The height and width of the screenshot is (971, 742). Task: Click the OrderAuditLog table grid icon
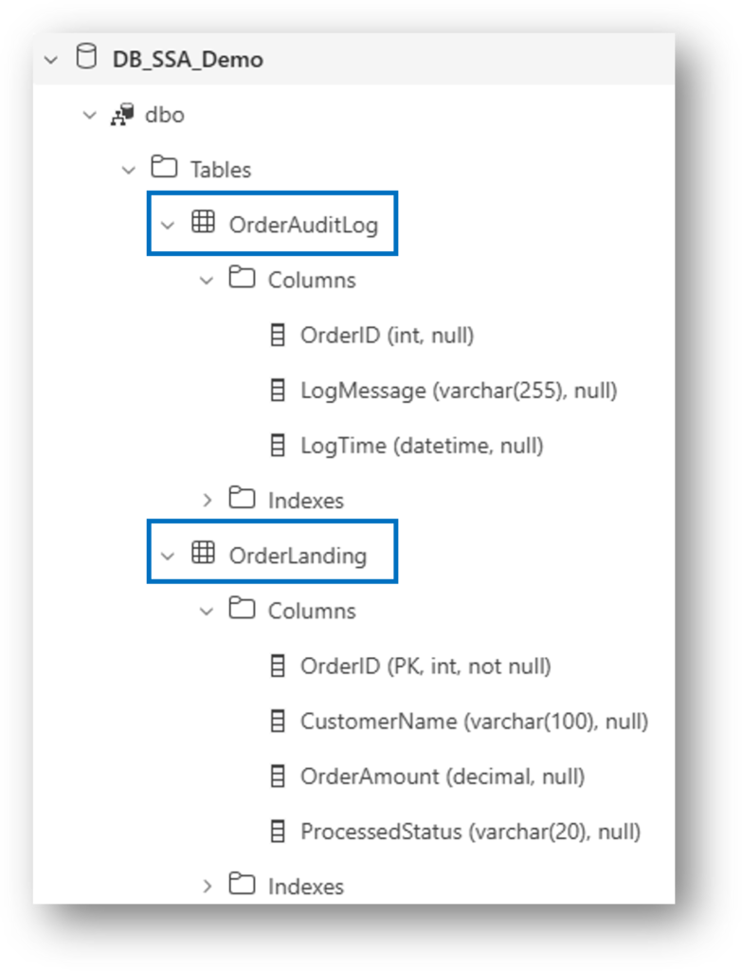click(x=203, y=224)
